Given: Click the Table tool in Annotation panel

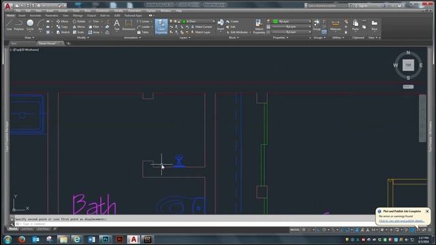Looking at the screenshot, I should [143, 32].
